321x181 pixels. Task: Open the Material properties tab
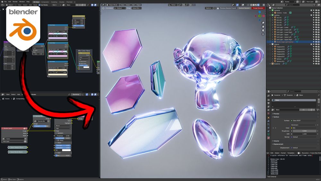268,138
